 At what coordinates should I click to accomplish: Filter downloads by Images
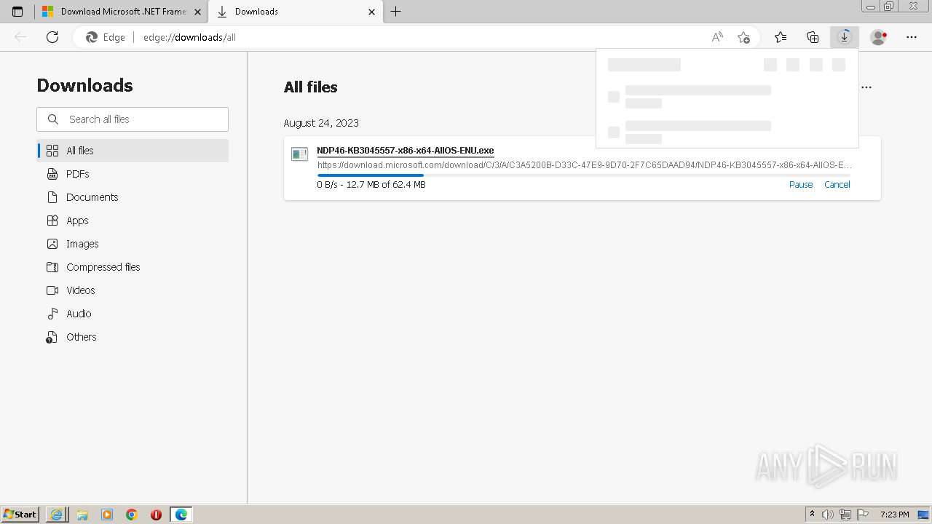[133, 244]
